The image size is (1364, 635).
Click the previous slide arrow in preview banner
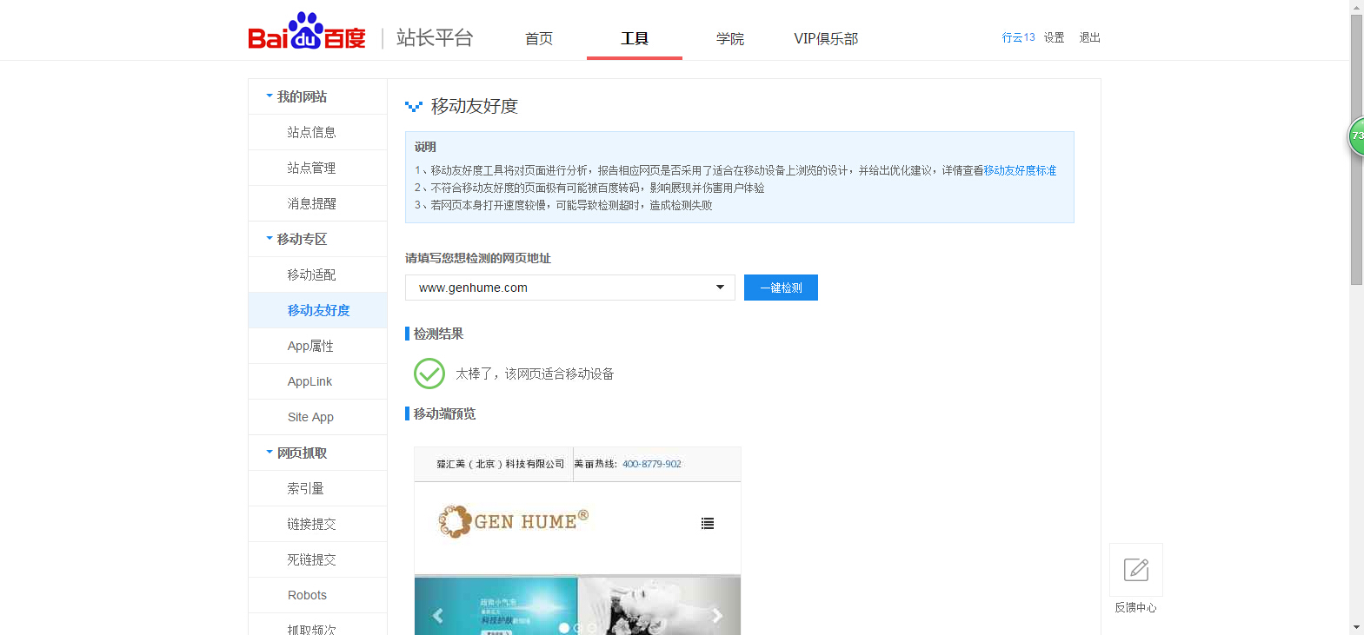[x=438, y=615]
